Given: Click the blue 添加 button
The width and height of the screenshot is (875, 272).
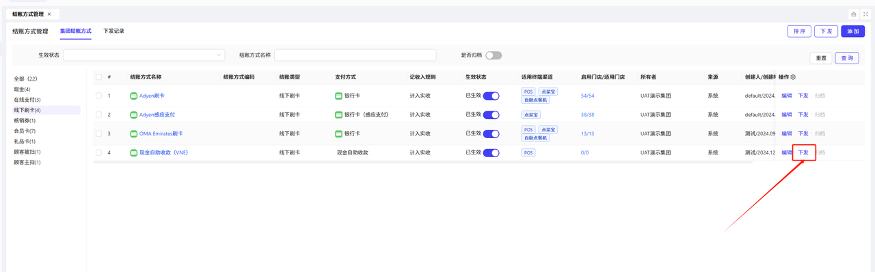Looking at the screenshot, I should point(853,31).
